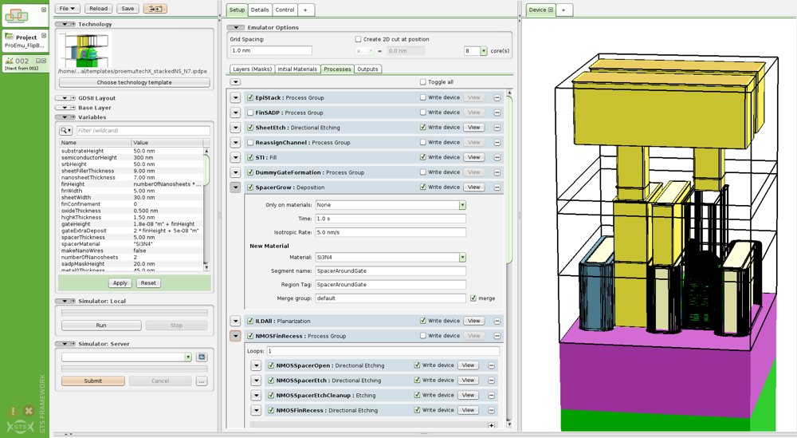Click the GTS logo icon
Image resolution: width=797 pixels, height=438 pixels.
(x=21, y=427)
